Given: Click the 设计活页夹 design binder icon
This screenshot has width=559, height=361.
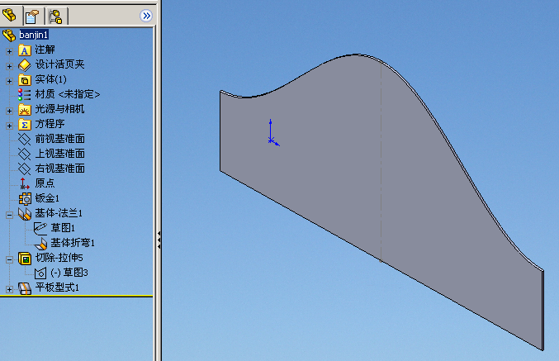Looking at the screenshot, I should tap(25, 65).
